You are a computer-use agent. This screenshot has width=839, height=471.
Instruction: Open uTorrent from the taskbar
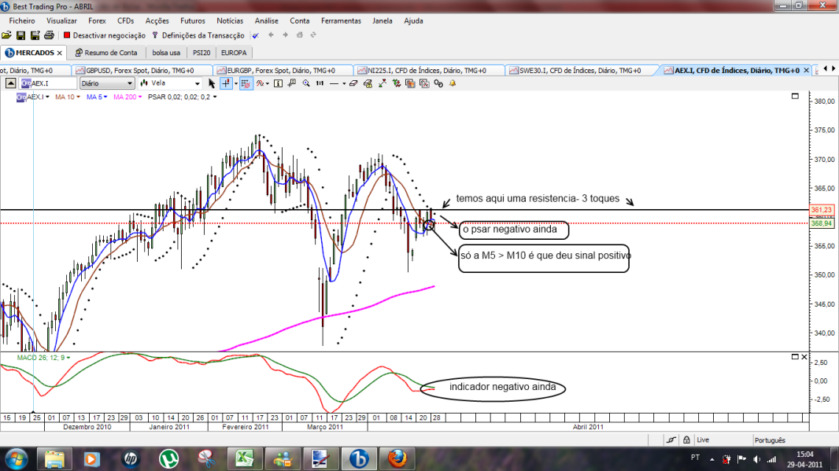[x=169, y=458]
